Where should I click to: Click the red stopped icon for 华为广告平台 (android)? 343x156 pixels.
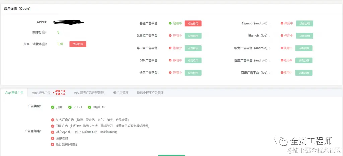(x=282, y=48)
